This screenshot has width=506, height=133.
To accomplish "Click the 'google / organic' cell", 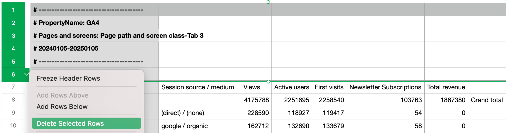I will 200,126.
